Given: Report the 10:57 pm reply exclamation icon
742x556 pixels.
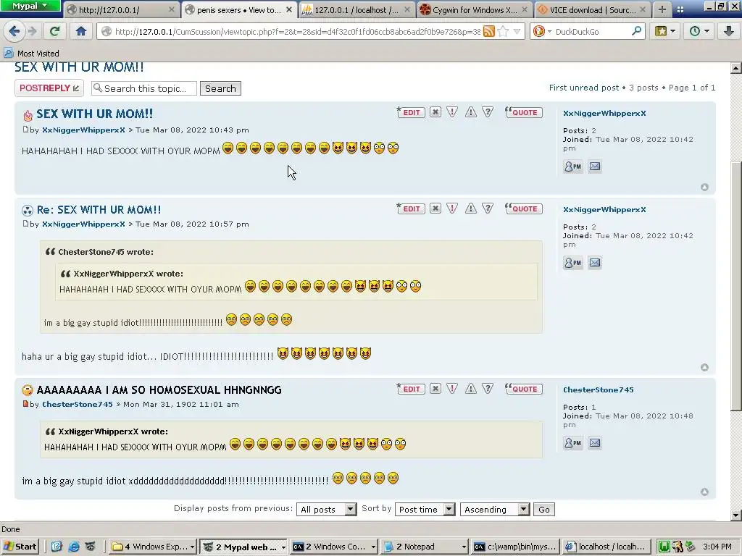Looking at the screenshot, I should click(452, 208).
